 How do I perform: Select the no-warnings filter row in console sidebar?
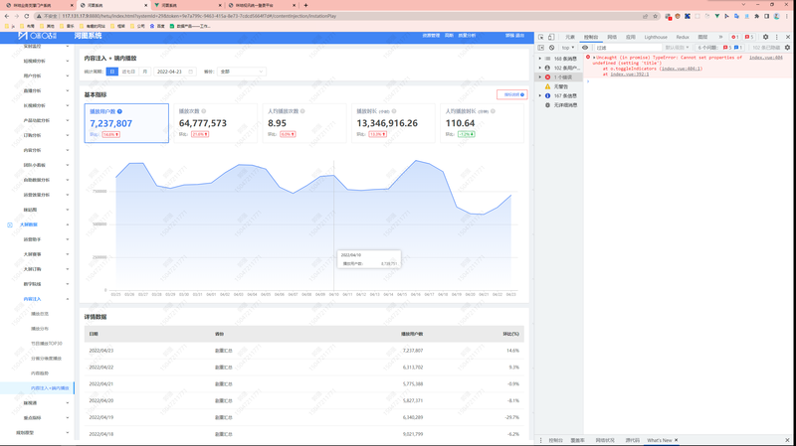tap(560, 86)
